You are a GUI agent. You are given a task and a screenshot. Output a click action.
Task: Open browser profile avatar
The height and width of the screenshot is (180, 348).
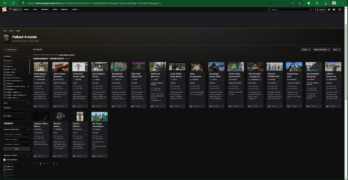[334, 3]
